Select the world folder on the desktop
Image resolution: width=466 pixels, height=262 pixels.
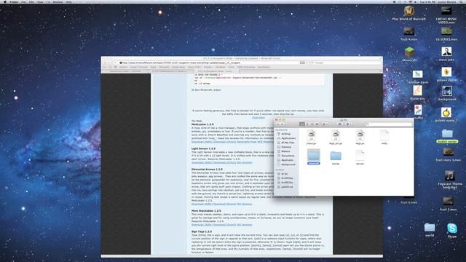point(430,228)
